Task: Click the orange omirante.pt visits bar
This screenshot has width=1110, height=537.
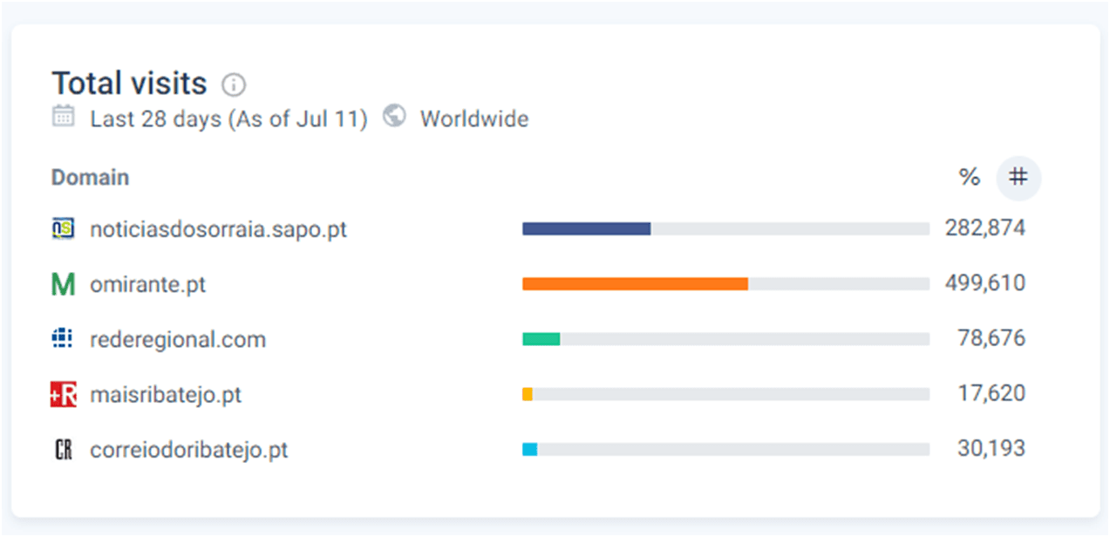Action: point(635,284)
